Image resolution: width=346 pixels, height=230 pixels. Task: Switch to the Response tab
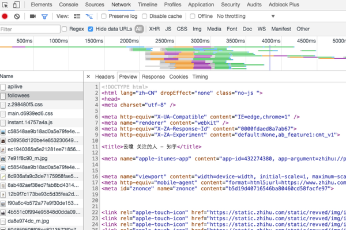click(x=153, y=76)
